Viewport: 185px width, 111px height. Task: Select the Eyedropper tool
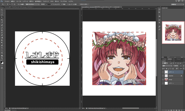pyautogui.click(x=2, y=22)
